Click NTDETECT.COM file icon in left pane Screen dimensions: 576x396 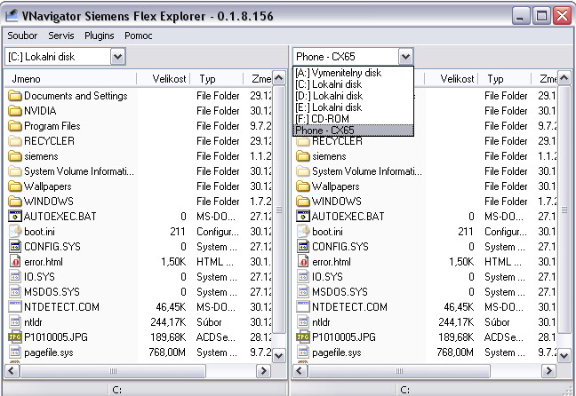(x=15, y=307)
